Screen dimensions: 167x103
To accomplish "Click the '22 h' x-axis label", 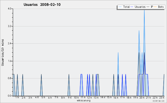I will click(x=155, y=97).
